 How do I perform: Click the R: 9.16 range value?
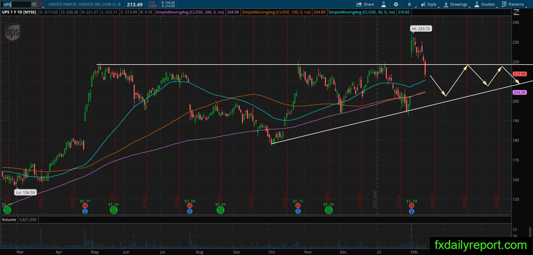[146, 12]
